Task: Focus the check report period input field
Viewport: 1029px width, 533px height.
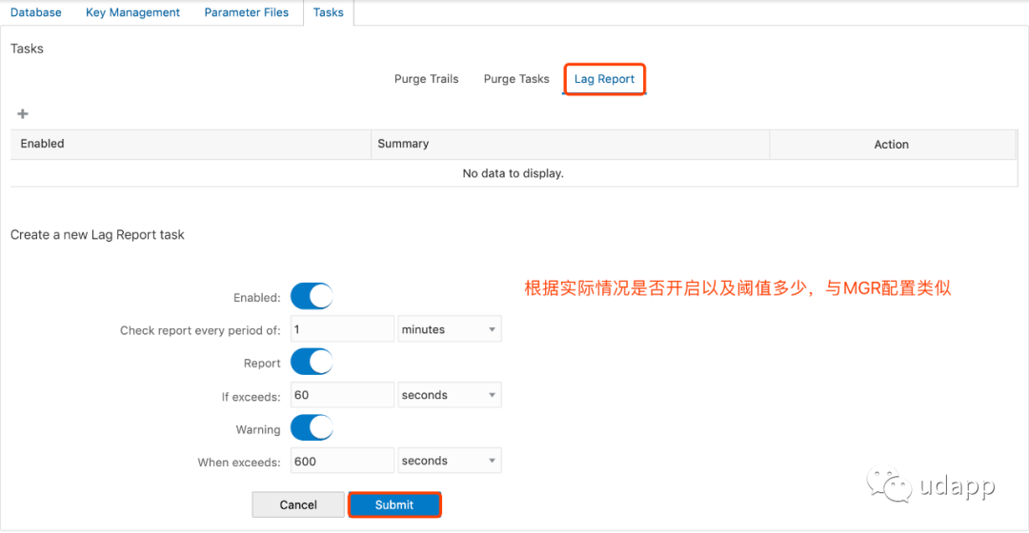Action: click(x=342, y=329)
